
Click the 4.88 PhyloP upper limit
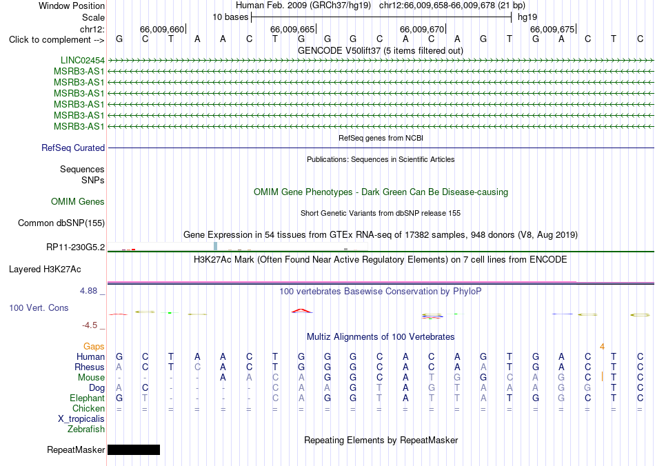(x=89, y=291)
